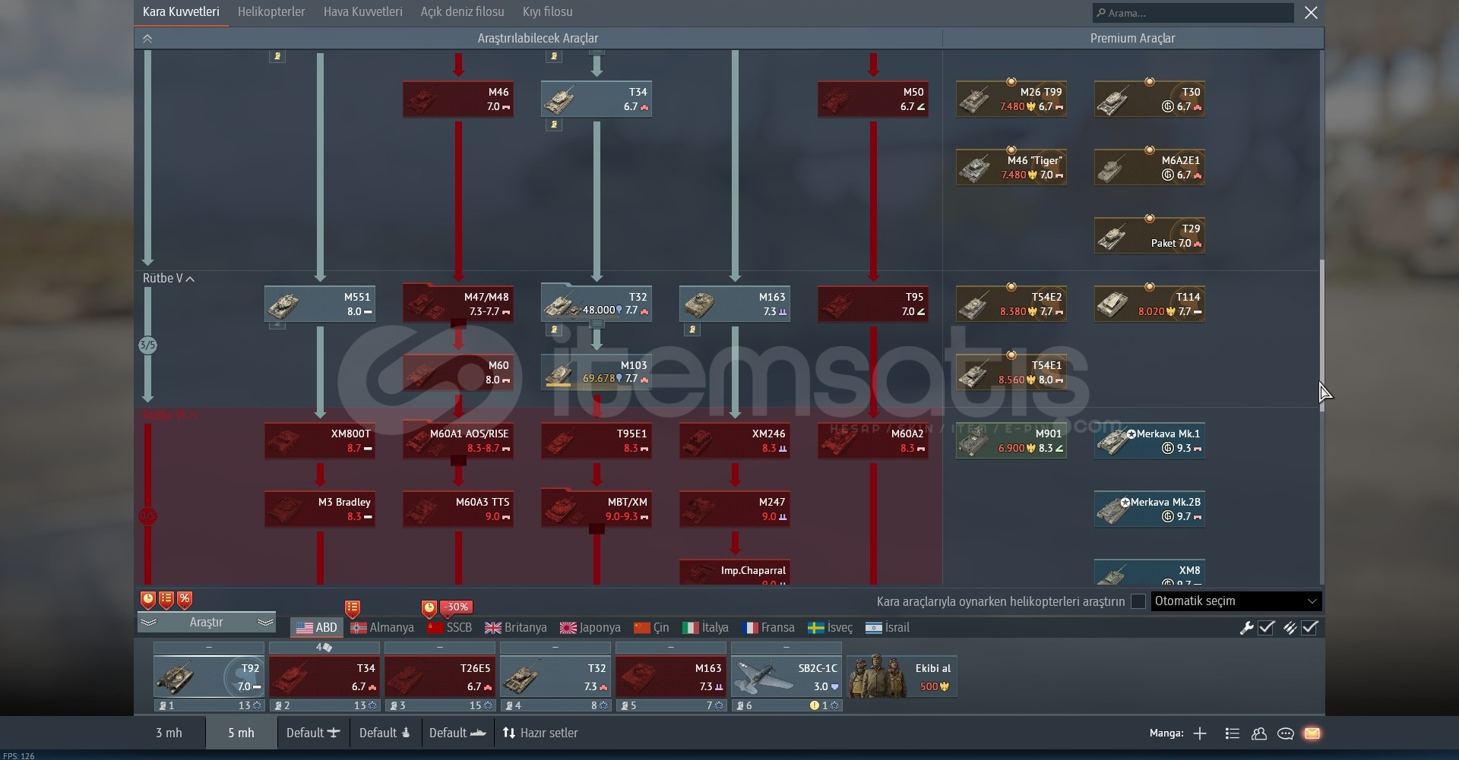Viewport: 1459px width, 760px height.
Task: Select the M50 locked vehicle card
Action: (873, 99)
